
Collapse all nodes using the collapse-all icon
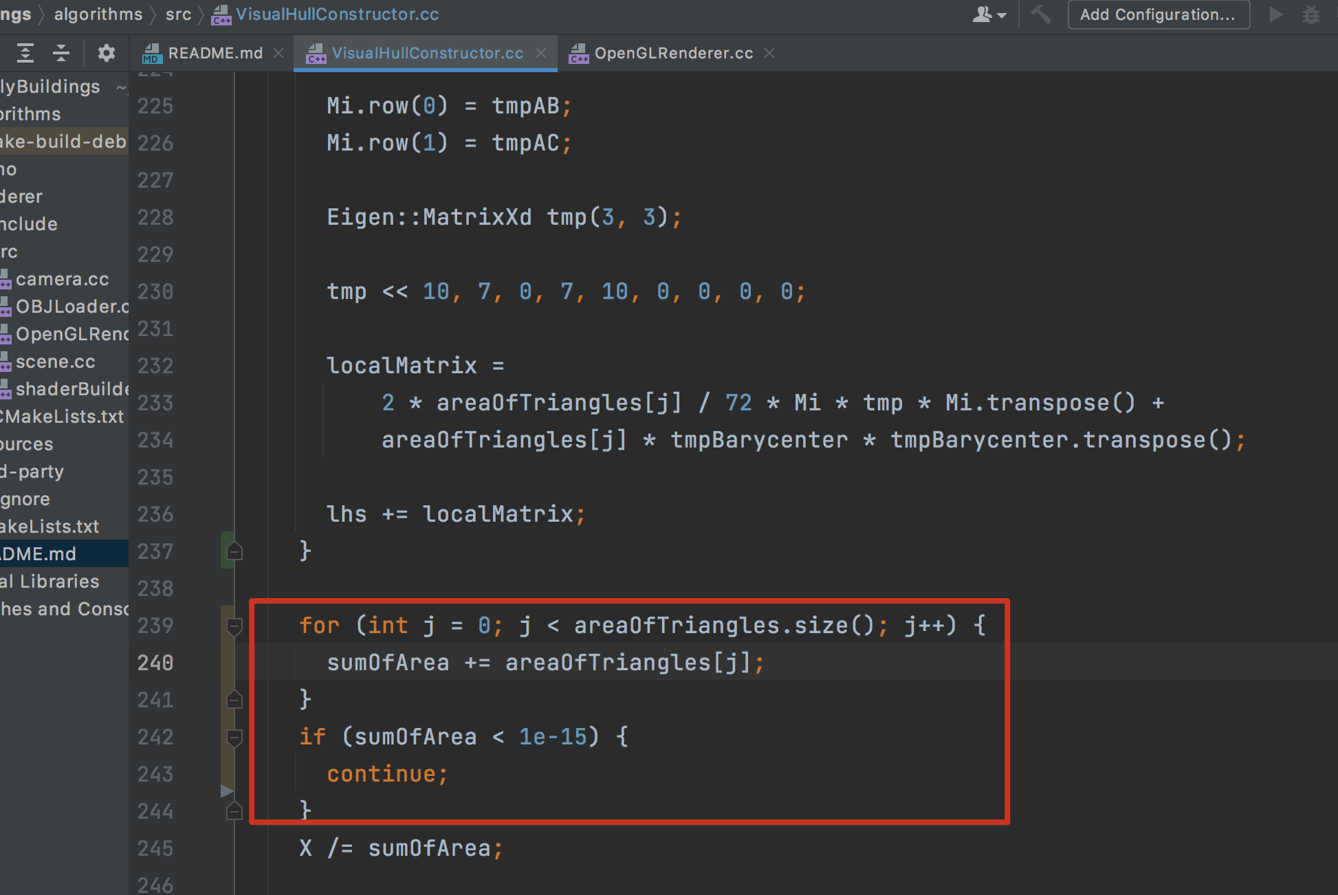click(x=61, y=53)
